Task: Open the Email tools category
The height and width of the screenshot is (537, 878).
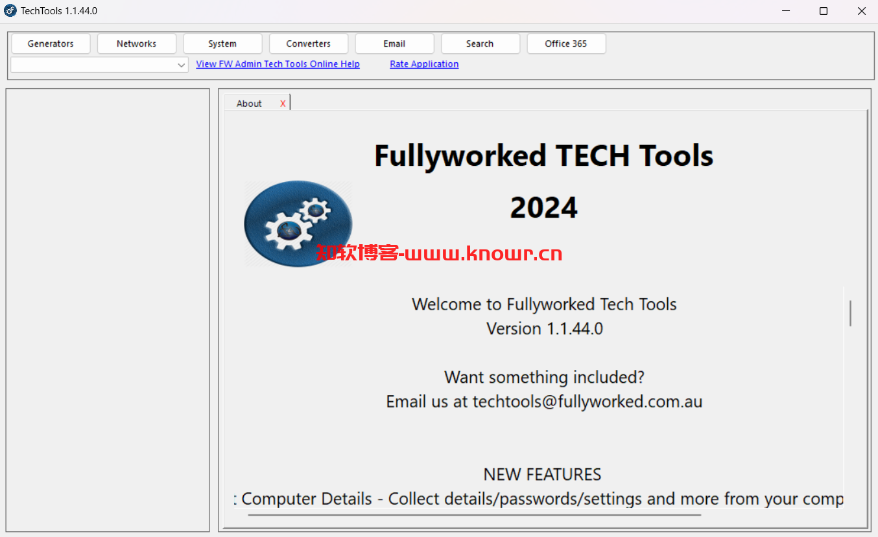Action: [394, 44]
